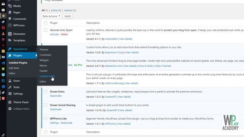Viewport: 244px width, 137px height.
Task: Open Matt Mullenweg author link
Action: pyautogui.click(x=114, y=83)
